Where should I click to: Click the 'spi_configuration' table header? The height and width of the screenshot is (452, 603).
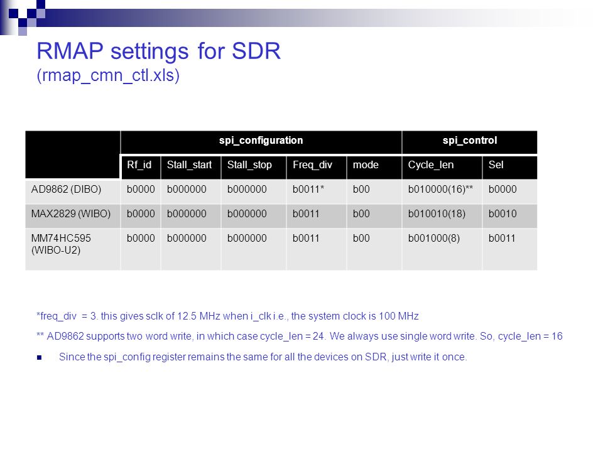pos(261,141)
